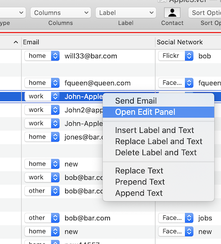Click social network value bob
Image resolution: width=221 pixels, height=244 pixels.
click(204, 56)
